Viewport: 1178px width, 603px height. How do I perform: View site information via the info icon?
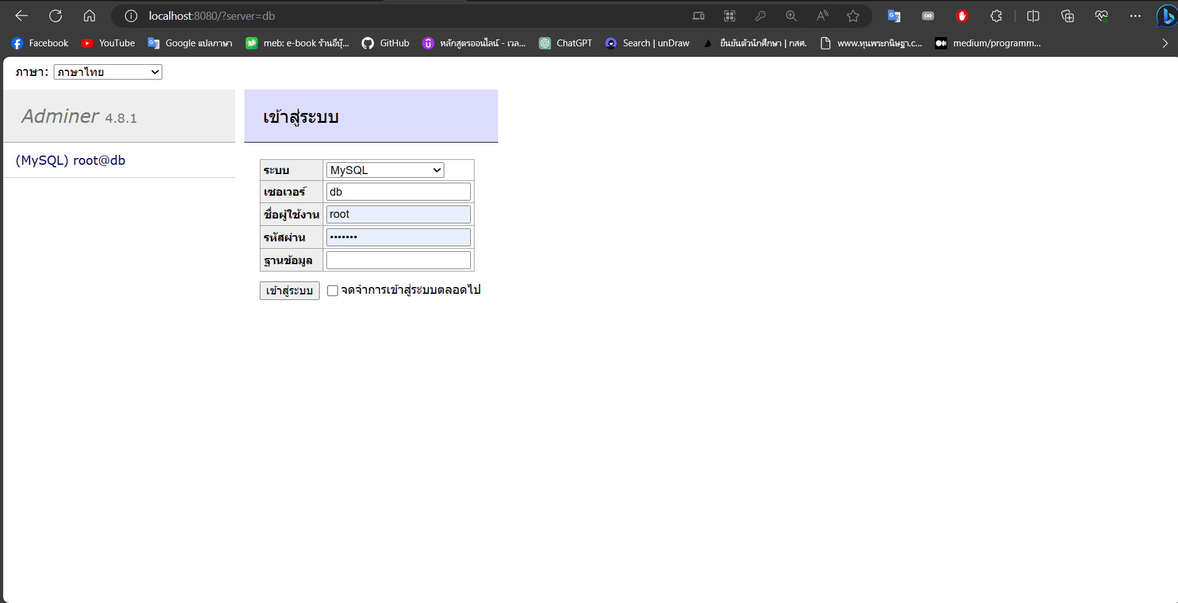point(130,16)
